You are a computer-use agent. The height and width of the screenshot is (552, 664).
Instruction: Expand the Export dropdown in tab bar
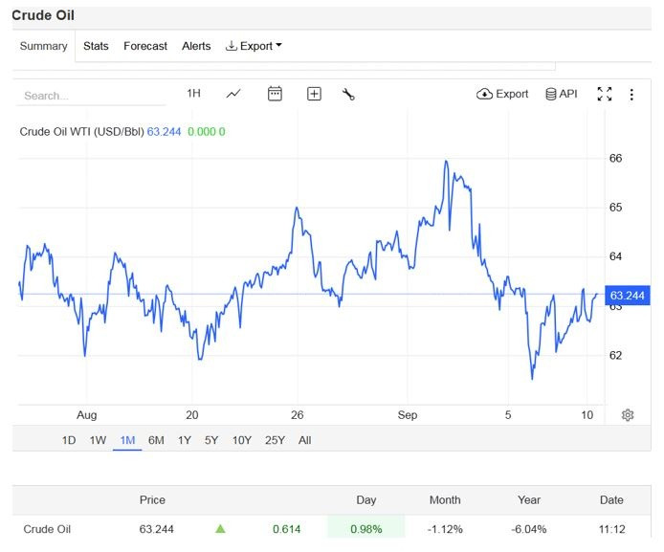pyautogui.click(x=254, y=46)
